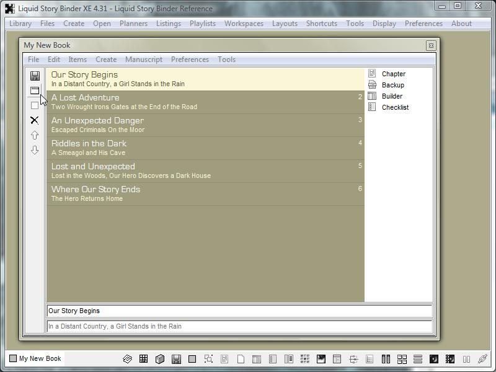Select the 'Where Our Story Ends' chapter
This screenshot has height=372, width=496.
click(205, 193)
